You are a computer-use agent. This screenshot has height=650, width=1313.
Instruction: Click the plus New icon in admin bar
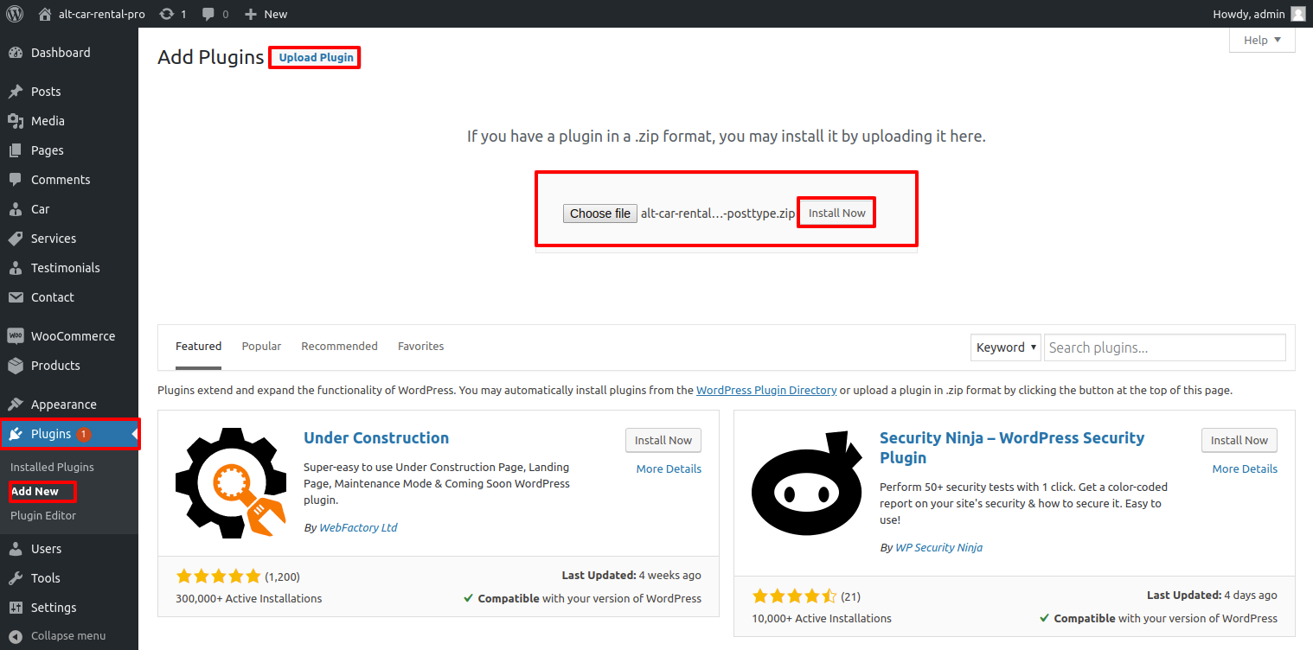(x=251, y=14)
